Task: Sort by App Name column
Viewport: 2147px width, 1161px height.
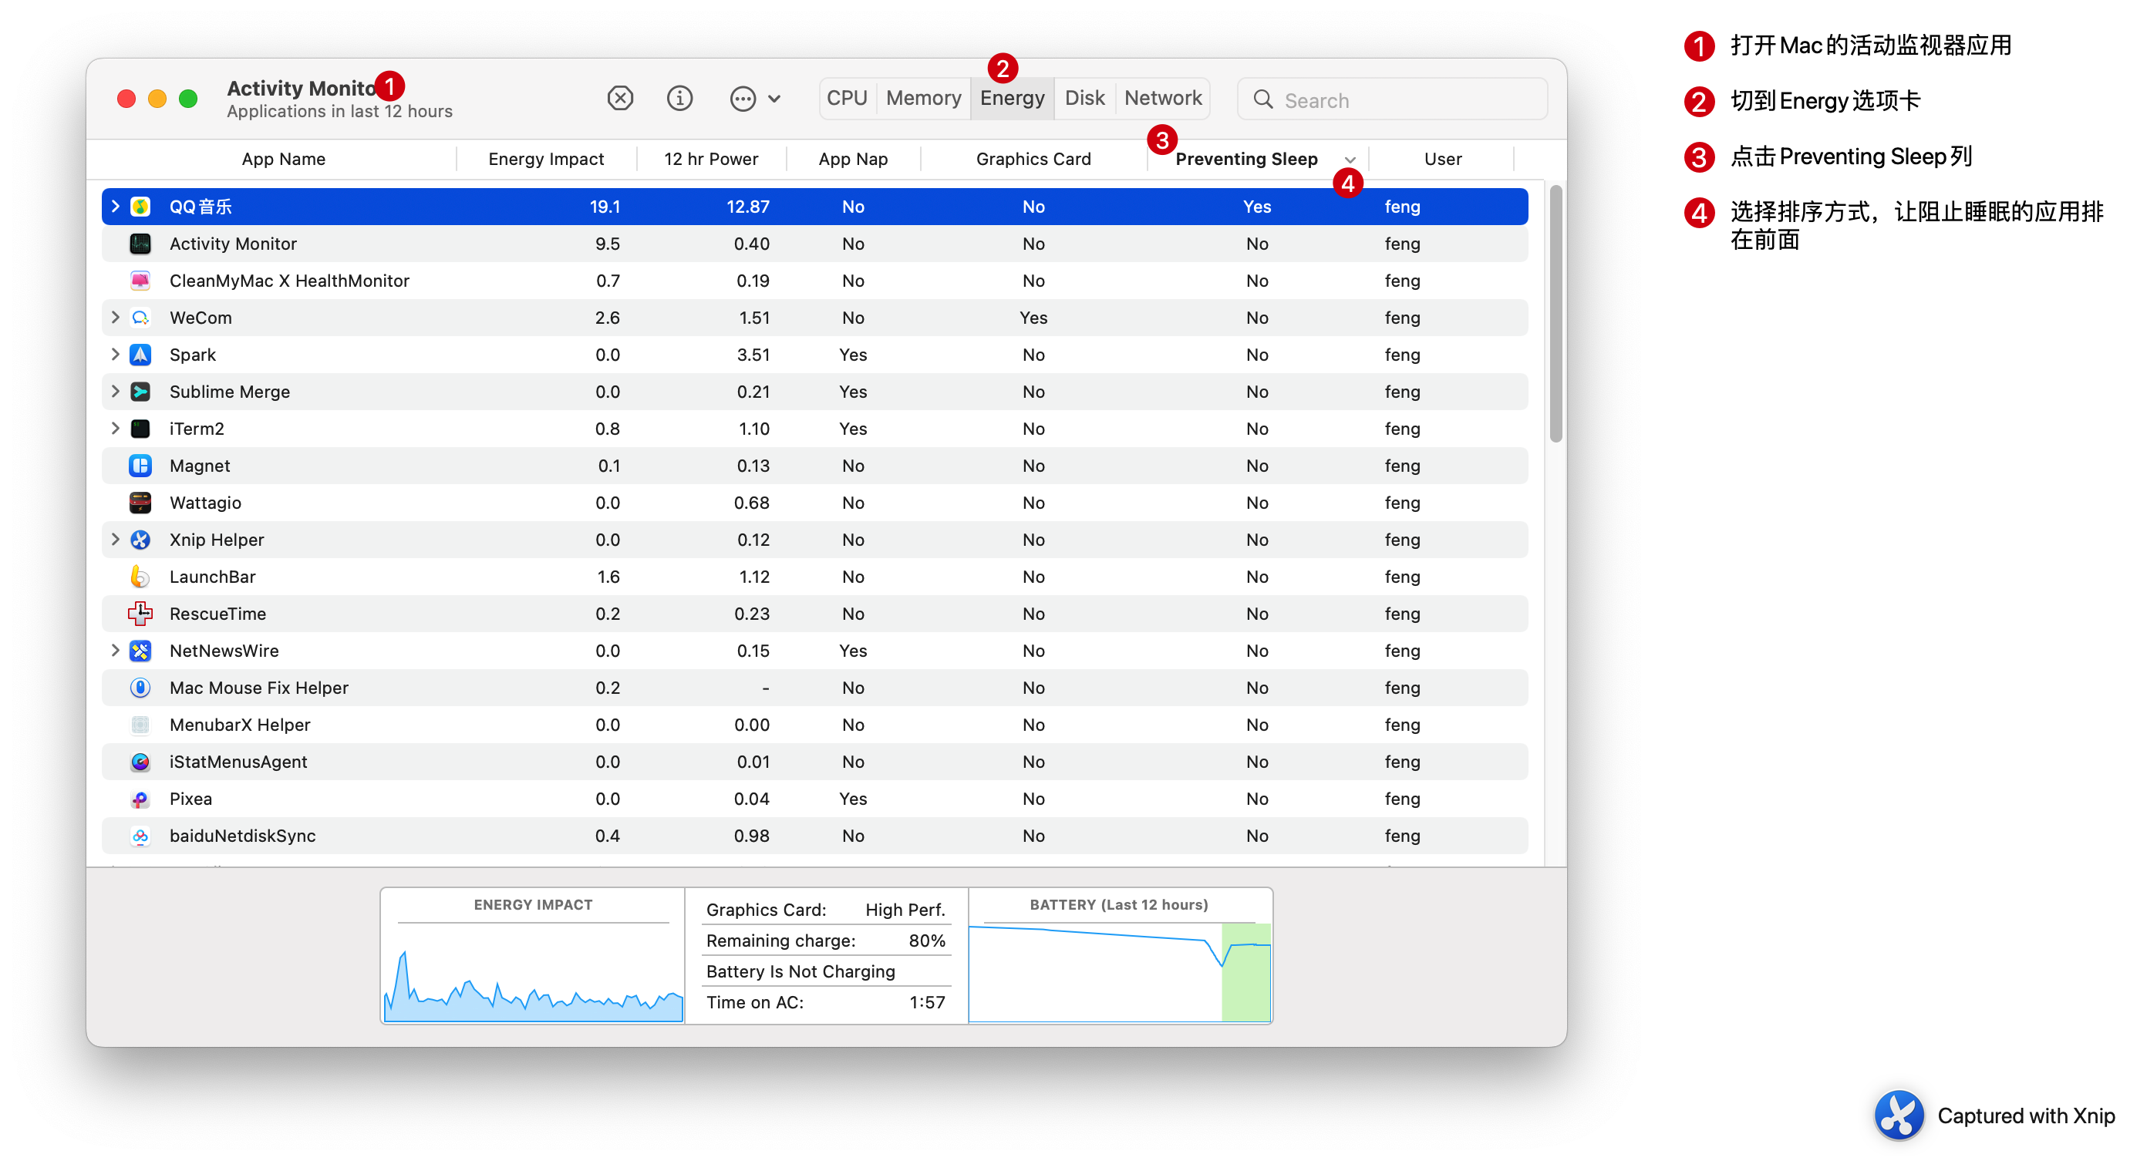Action: coord(283,158)
